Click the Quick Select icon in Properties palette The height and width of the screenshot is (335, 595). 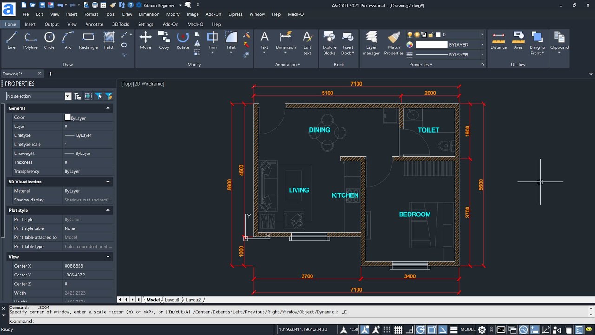(x=109, y=96)
